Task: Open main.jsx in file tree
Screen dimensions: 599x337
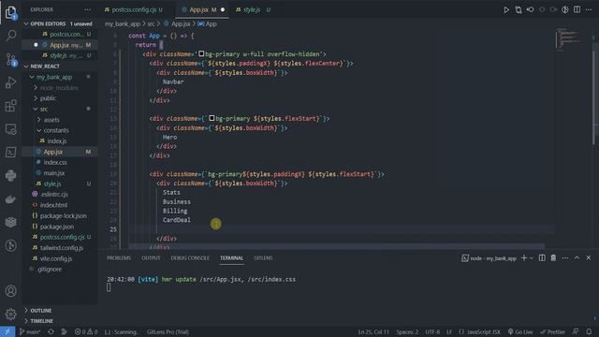Action: click(x=59, y=173)
